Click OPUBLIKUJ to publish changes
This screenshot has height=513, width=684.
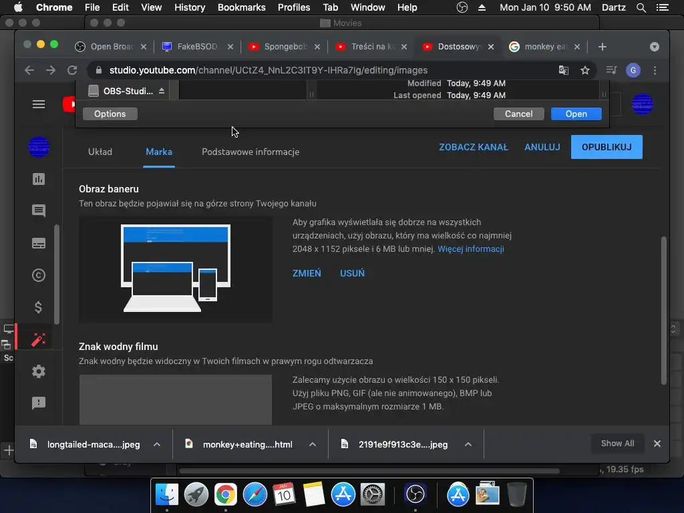click(x=607, y=147)
